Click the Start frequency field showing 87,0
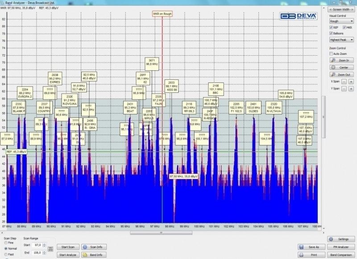357x259 pixels. [37, 245]
